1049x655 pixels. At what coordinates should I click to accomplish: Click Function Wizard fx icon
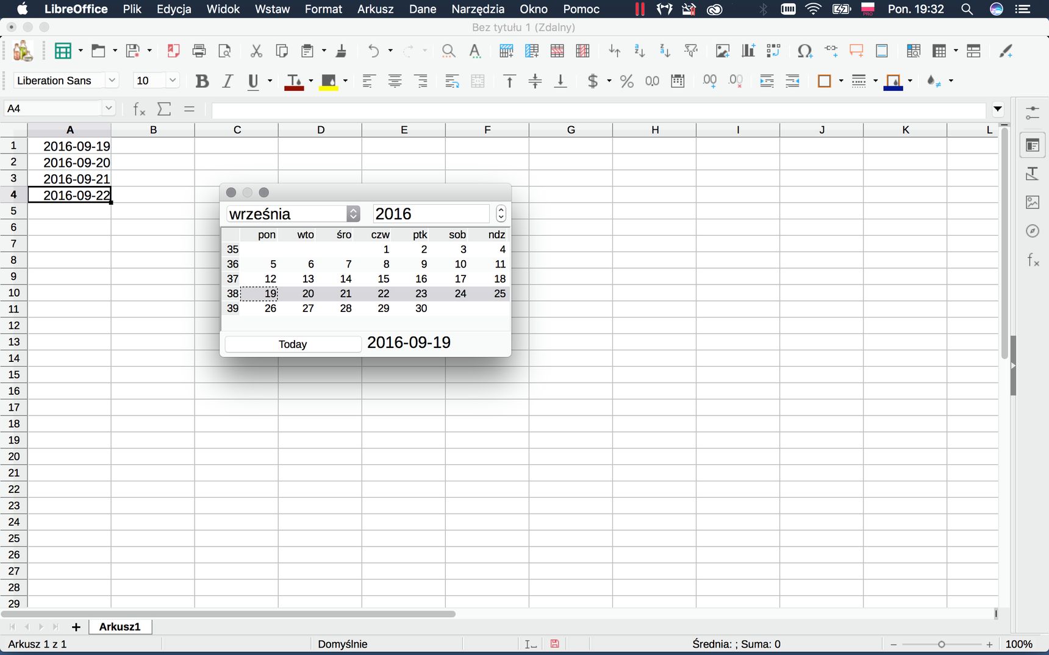[139, 109]
